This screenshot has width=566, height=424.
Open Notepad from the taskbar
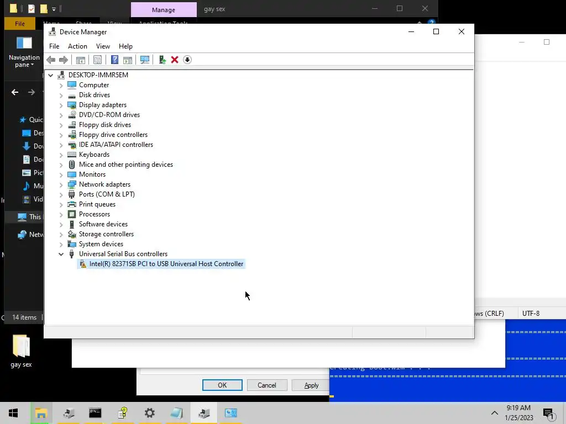(176, 413)
